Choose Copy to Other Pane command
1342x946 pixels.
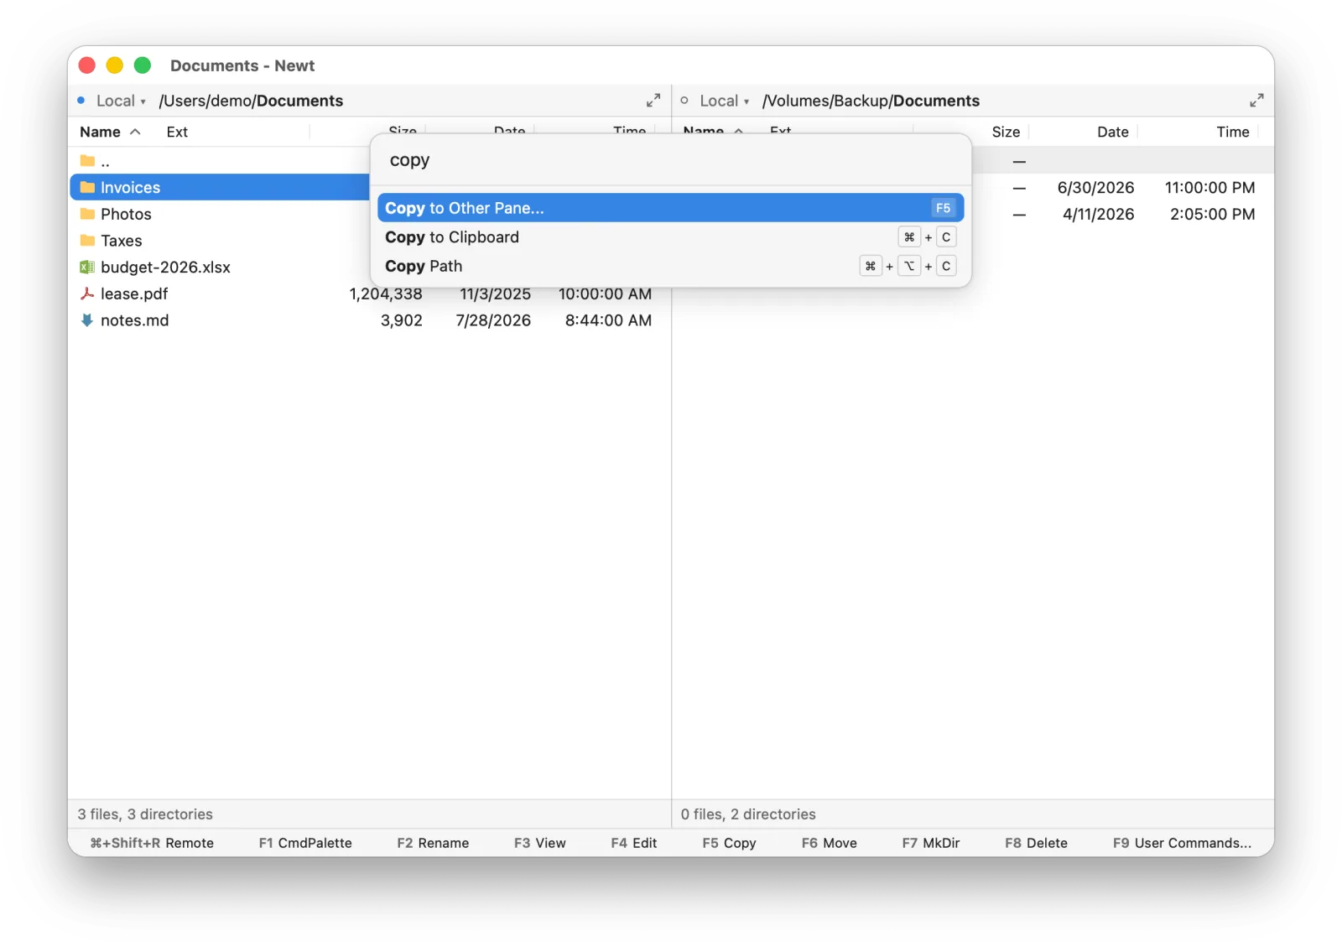click(671, 208)
